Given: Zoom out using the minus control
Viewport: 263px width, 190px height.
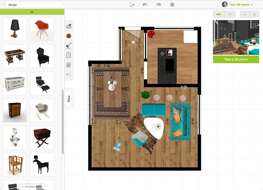Looking at the screenshot, I should point(245,14).
